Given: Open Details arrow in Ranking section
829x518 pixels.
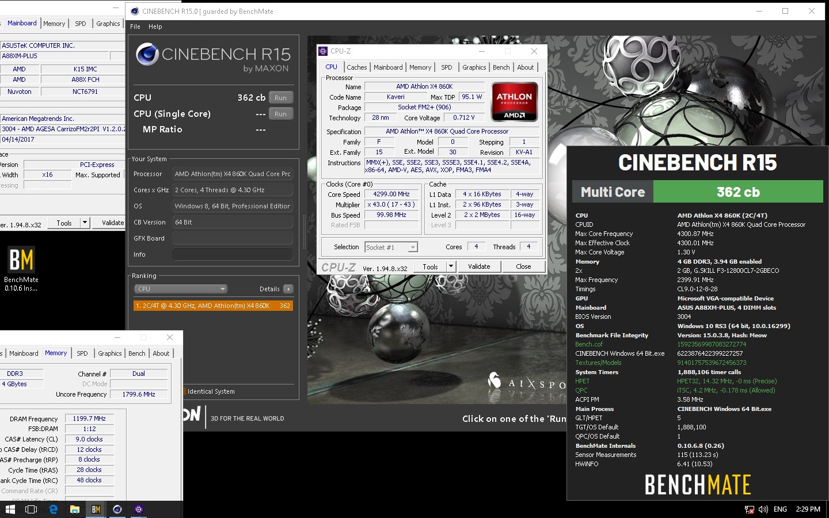Looking at the screenshot, I should (x=288, y=289).
